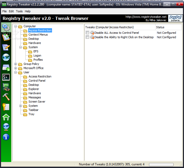Select Profiles tree item
The height and width of the screenshot is (168, 184).
(x=38, y=60)
